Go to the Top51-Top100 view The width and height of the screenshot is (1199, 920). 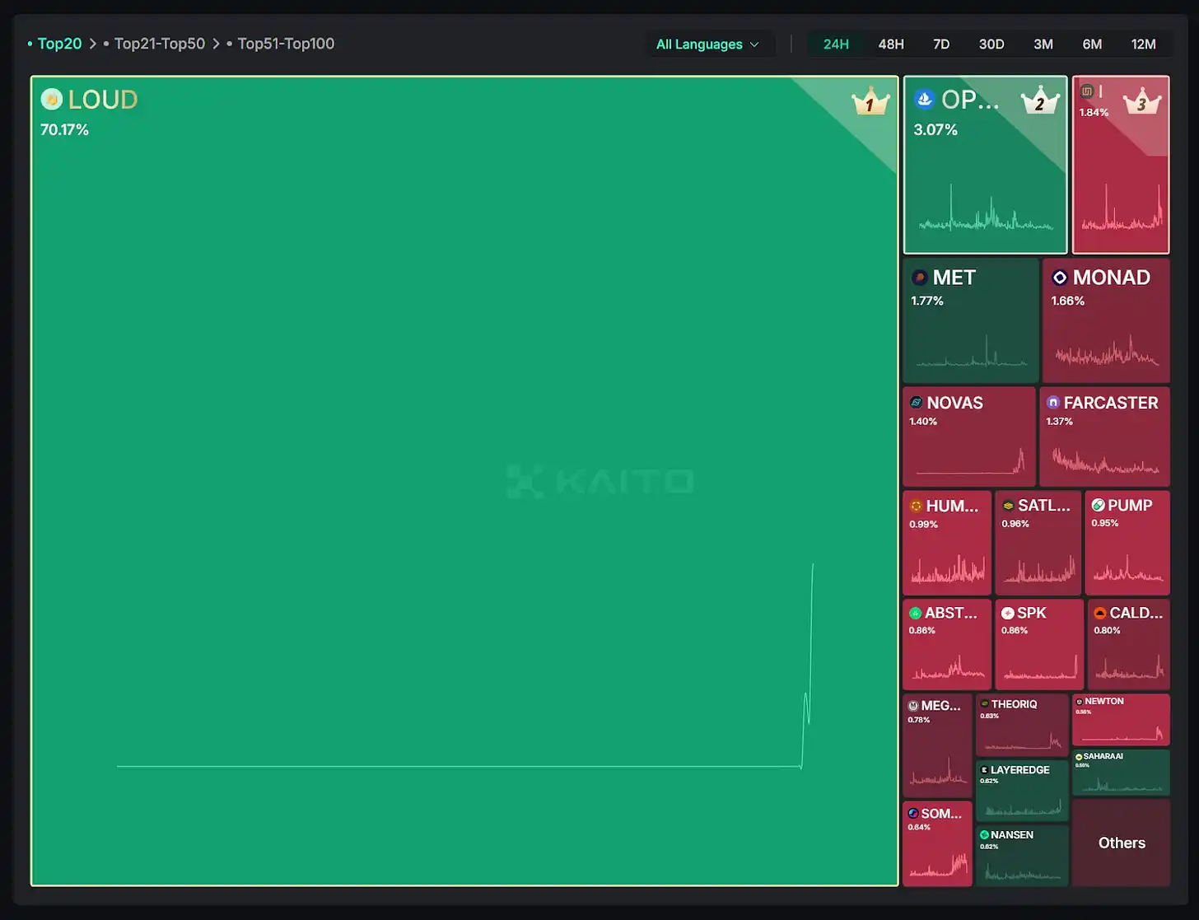(x=286, y=44)
